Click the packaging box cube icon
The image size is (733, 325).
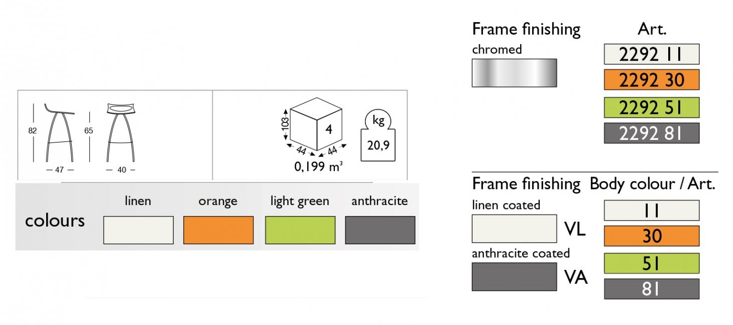pyautogui.click(x=316, y=127)
